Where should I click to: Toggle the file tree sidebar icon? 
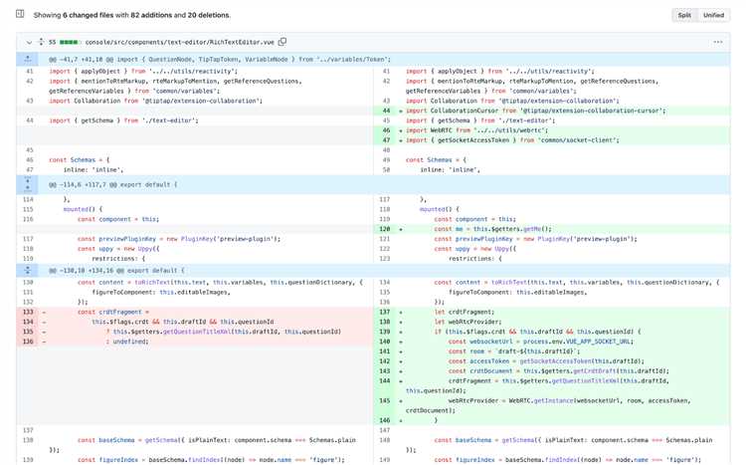coord(20,14)
